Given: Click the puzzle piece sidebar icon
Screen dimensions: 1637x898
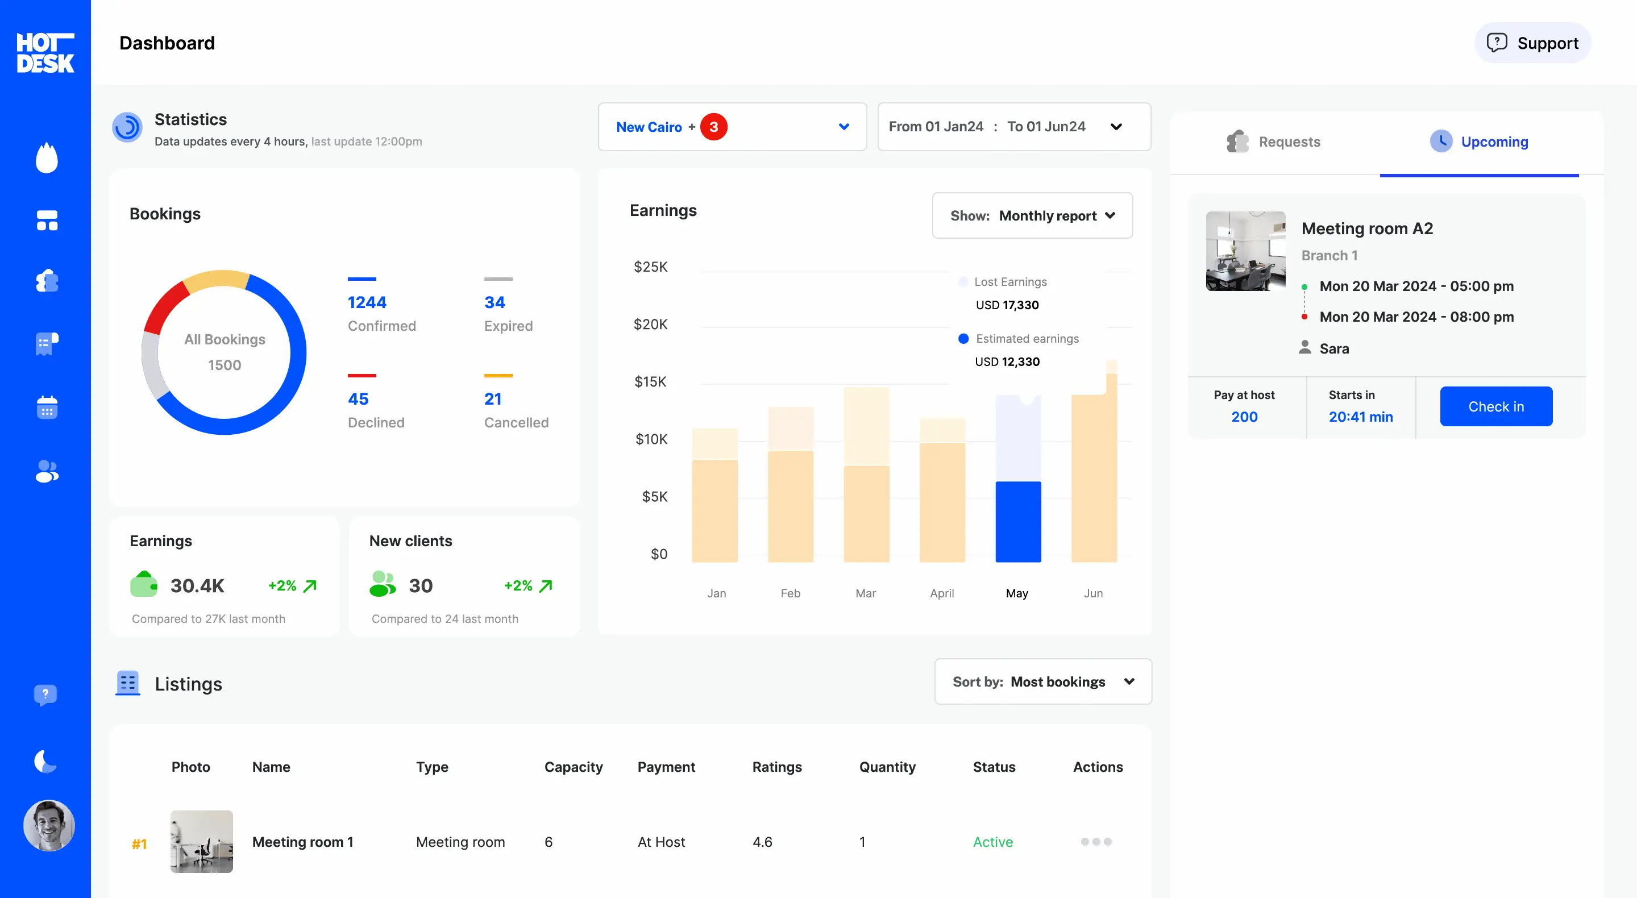Looking at the screenshot, I should (x=47, y=280).
